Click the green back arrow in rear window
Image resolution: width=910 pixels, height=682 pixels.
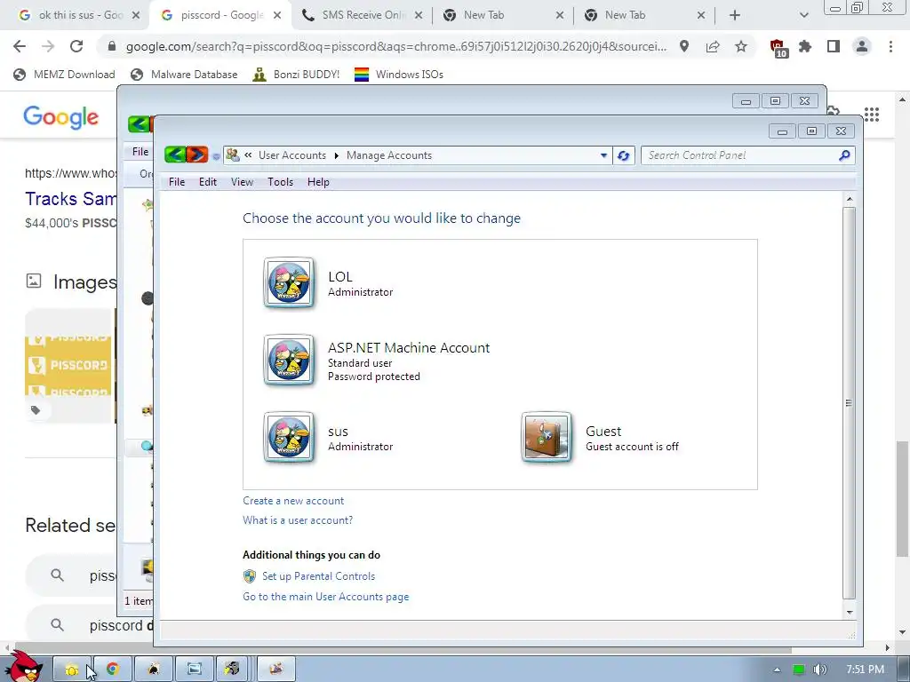coord(138,124)
